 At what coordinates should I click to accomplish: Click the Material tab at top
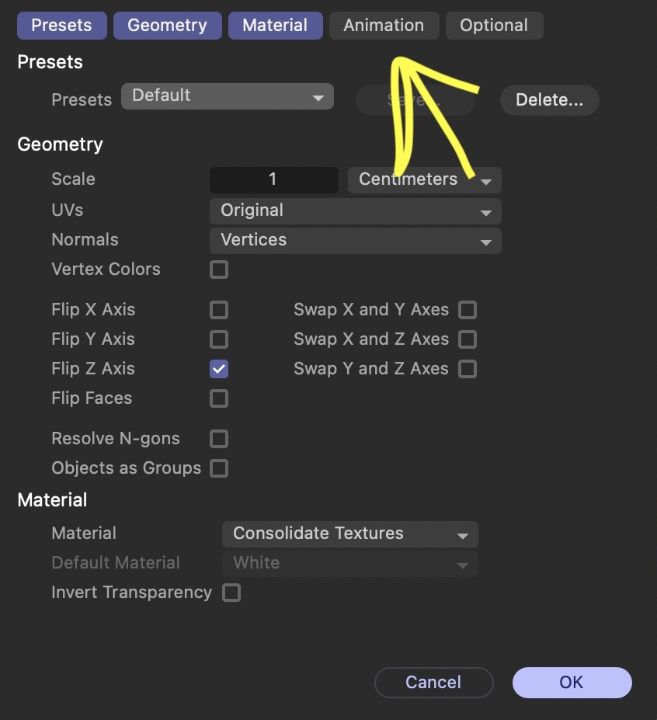pos(275,26)
